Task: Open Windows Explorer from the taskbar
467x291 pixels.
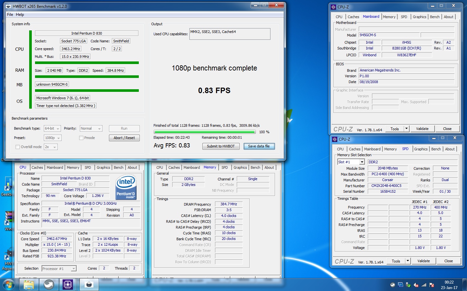Action: (x=29, y=285)
